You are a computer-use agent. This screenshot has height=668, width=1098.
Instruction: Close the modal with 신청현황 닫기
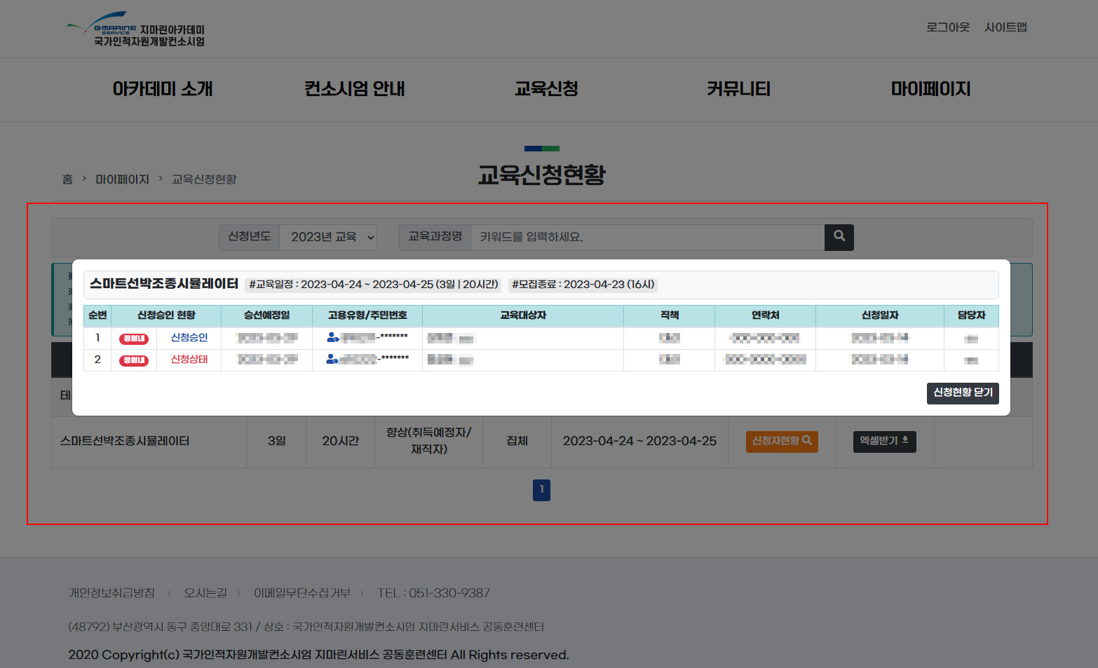[962, 393]
